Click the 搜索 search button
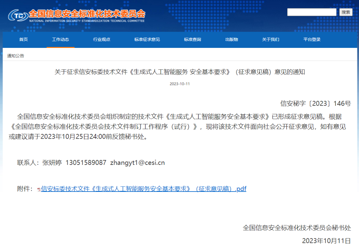 [346, 12]
